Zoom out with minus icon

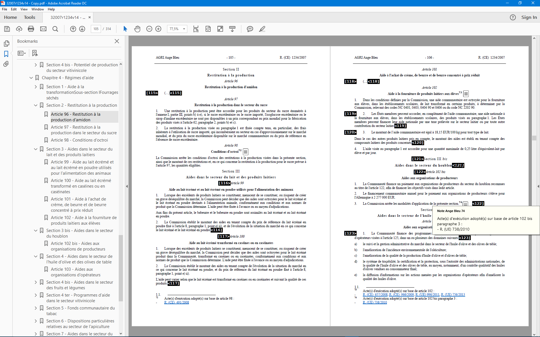149,29
